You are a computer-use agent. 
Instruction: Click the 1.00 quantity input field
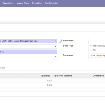point(28,52)
